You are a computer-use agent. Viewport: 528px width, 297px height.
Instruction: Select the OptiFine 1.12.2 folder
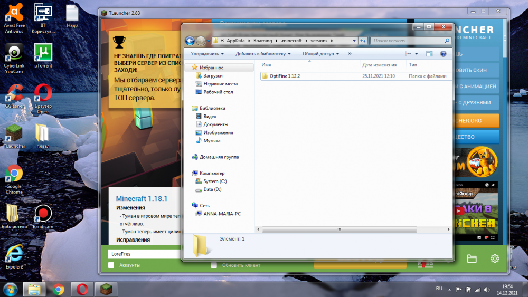285,76
